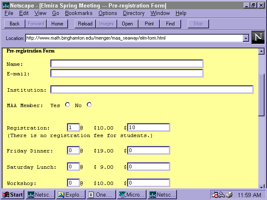This screenshot has width=267, height=200.
Task: Click the Pre-registration Form heading
Action: click(30, 51)
